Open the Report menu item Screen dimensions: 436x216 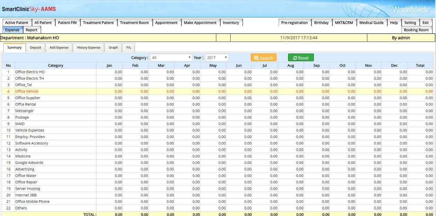pyautogui.click(x=32, y=30)
